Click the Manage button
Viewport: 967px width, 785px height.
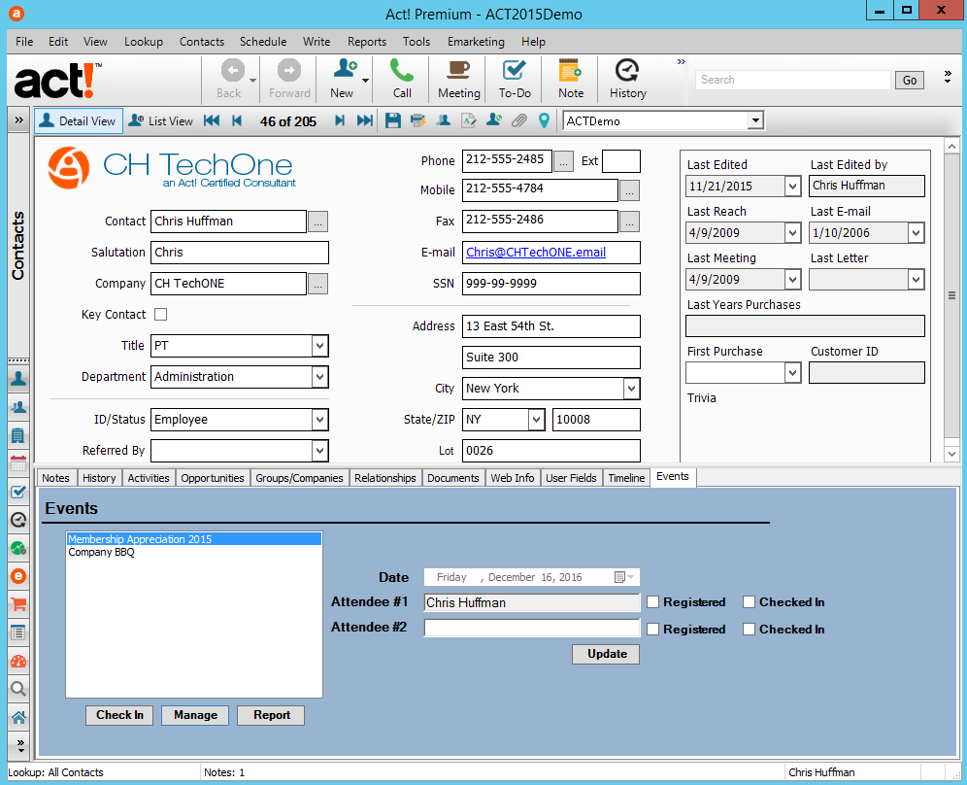195,715
